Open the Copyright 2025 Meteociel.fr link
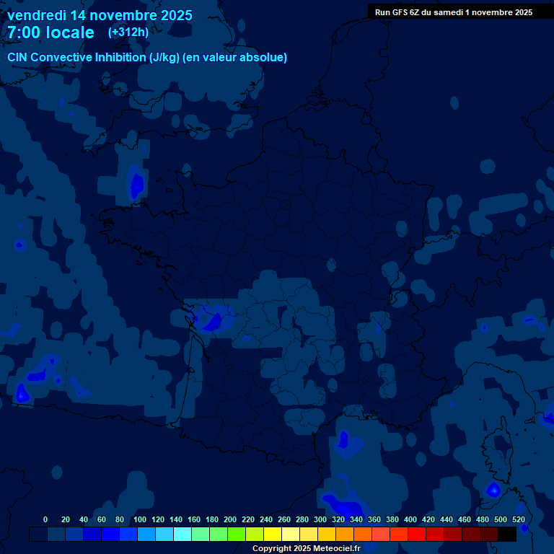Viewport: 554px width, 554px height. pyautogui.click(x=306, y=548)
